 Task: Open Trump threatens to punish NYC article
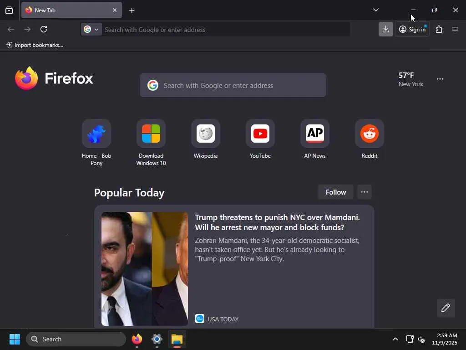tap(277, 222)
